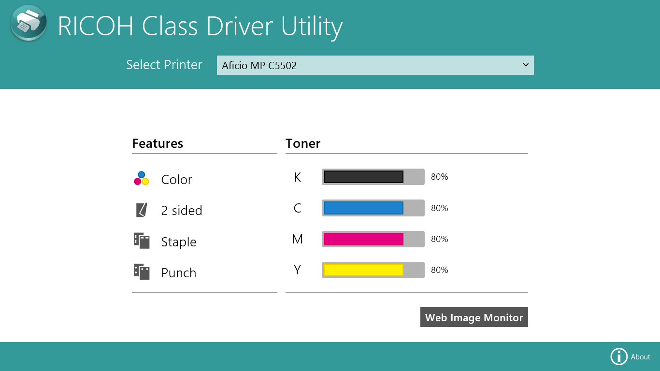Click the RICOH Class Driver Utility title
The height and width of the screenshot is (371, 660).
200,27
